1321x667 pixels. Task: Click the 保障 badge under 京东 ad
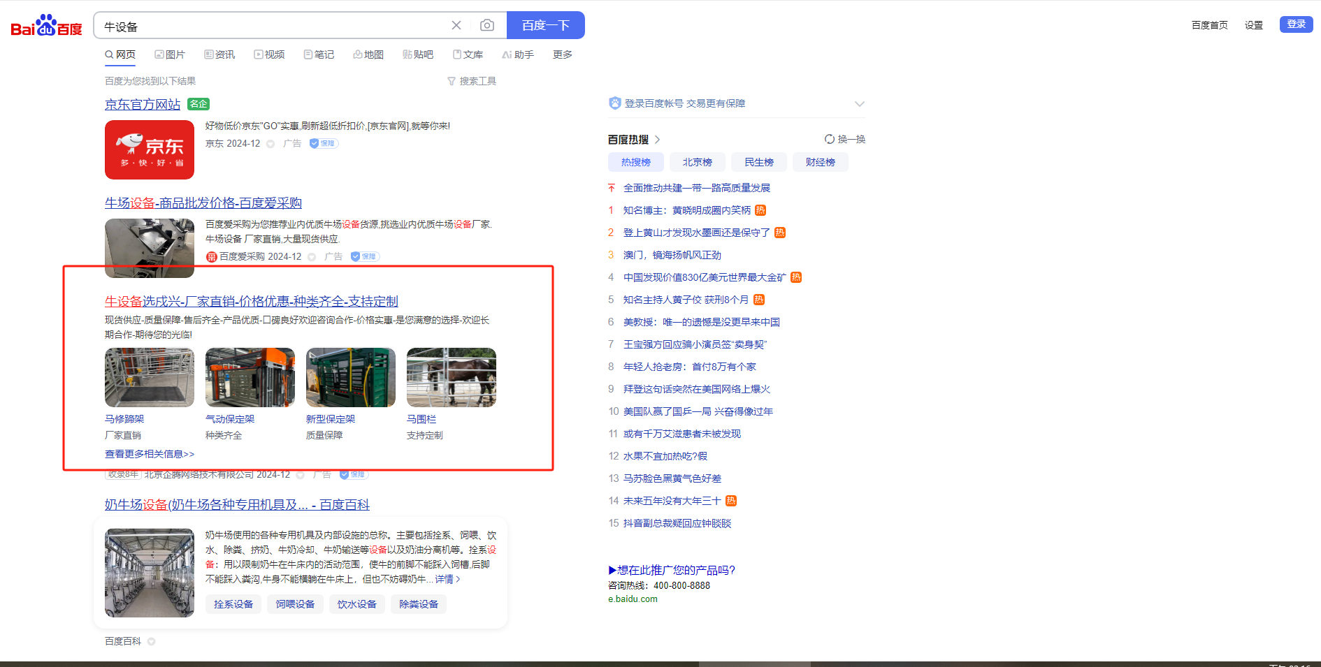pyautogui.click(x=324, y=144)
